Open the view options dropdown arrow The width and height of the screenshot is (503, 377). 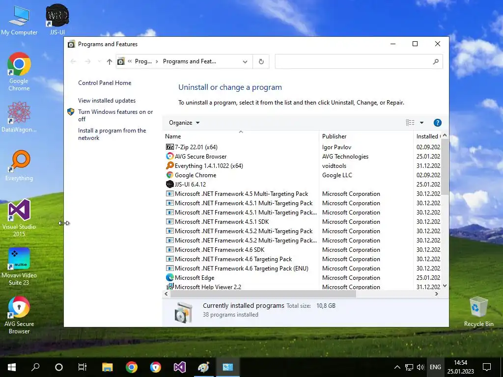point(422,123)
